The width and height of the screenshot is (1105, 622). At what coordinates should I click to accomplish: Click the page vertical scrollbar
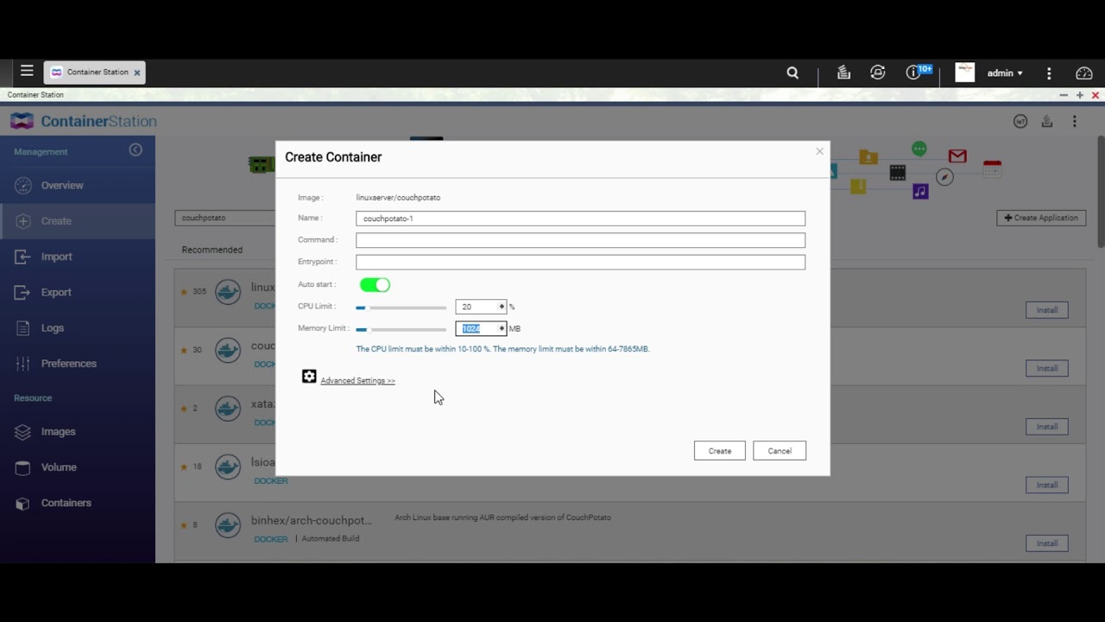coord(1101,190)
